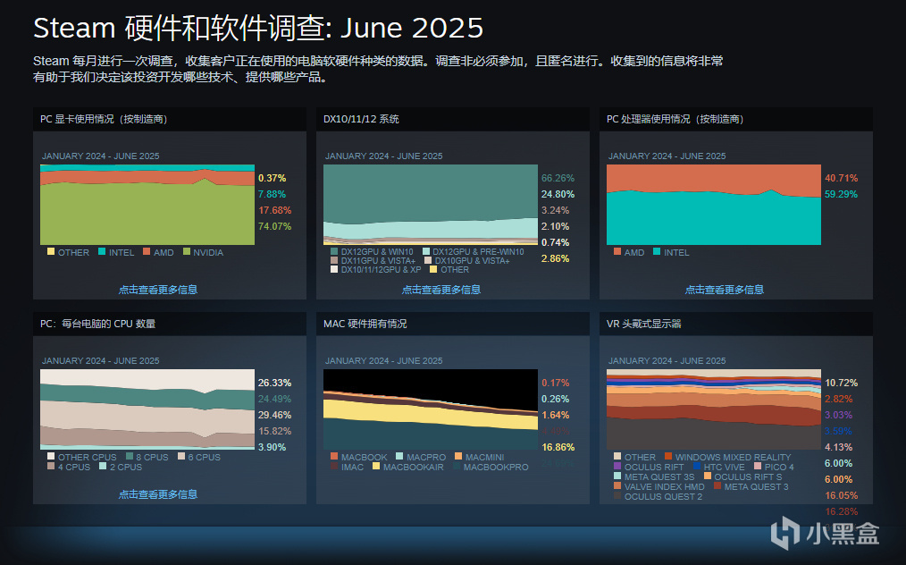
Task: Click the MACMINI legend swatch
Action: pyautogui.click(x=458, y=456)
